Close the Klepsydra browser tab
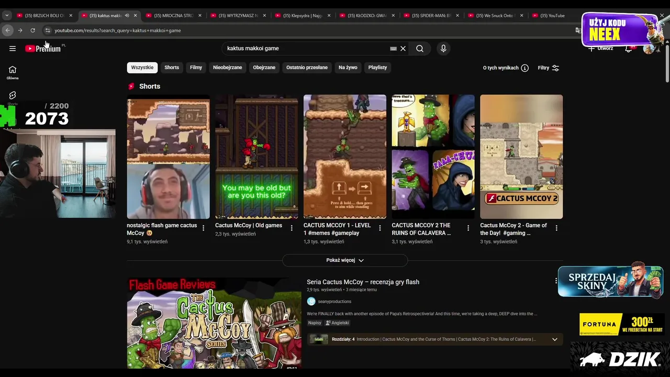670x377 pixels. 329,16
